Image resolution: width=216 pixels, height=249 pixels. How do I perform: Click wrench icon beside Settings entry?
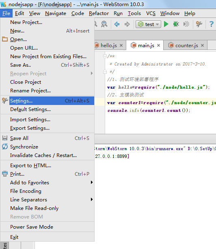coord(5,100)
